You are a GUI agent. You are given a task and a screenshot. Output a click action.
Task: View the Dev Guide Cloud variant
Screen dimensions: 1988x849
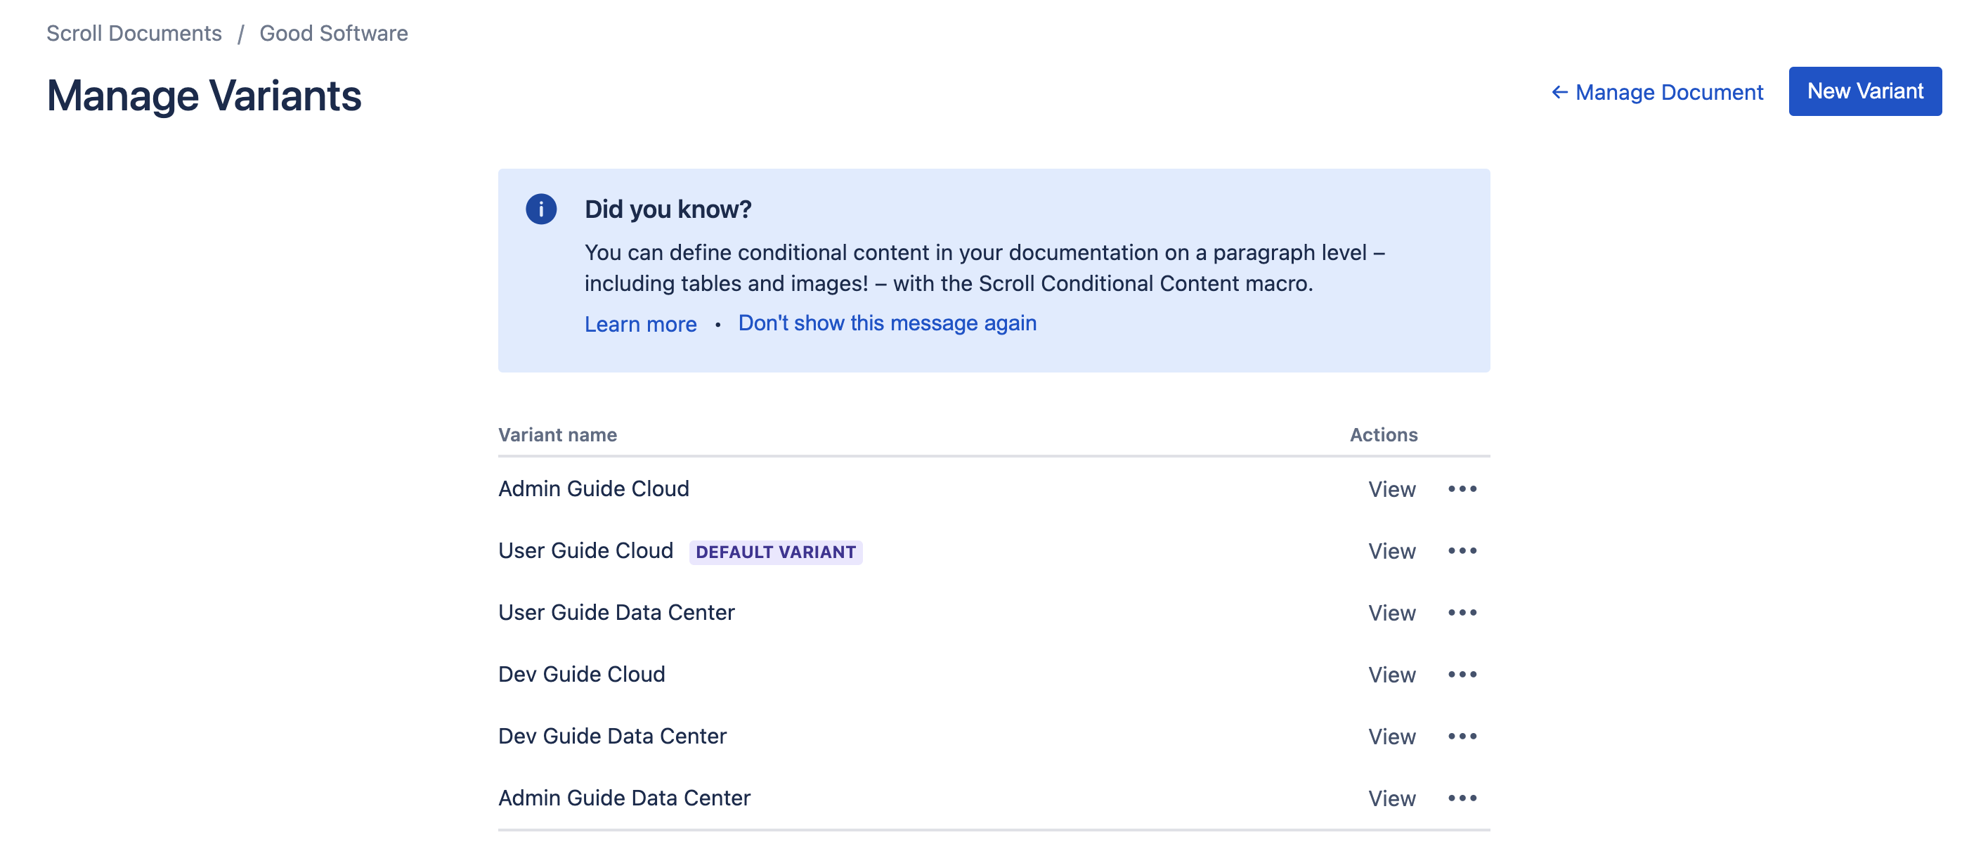click(x=1391, y=675)
